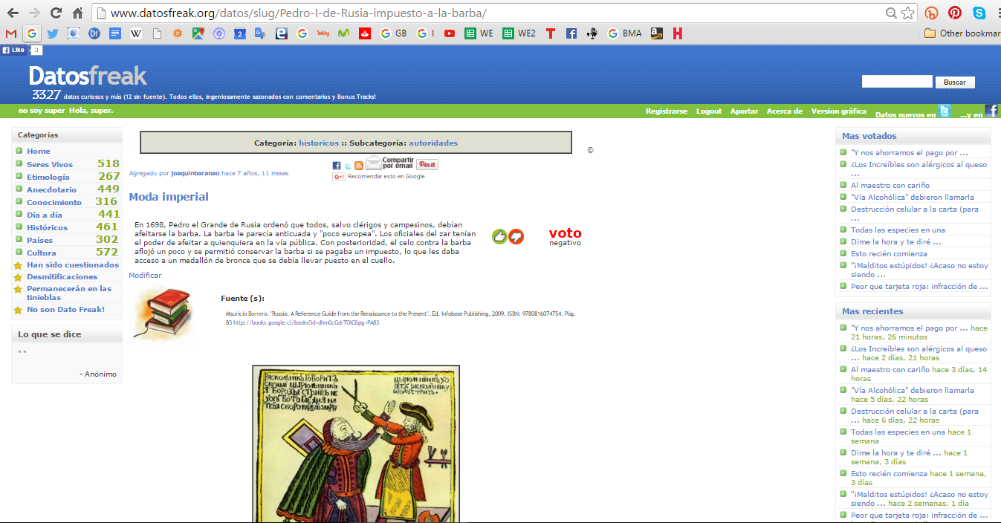Click Logout in the green menu
This screenshot has height=523, width=1001.
(709, 111)
